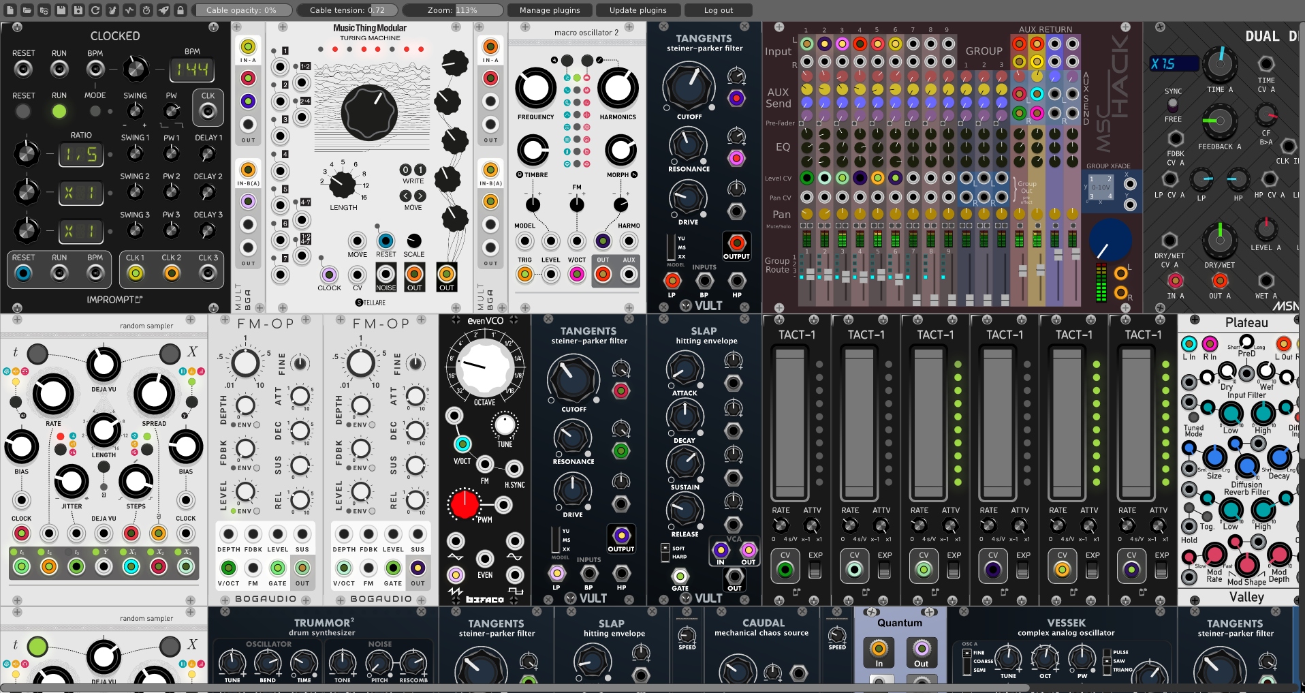Click the right MOVE arrow on Turing Machine
The width and height of the screenshot is (1305, 693).
click(420, 196)
